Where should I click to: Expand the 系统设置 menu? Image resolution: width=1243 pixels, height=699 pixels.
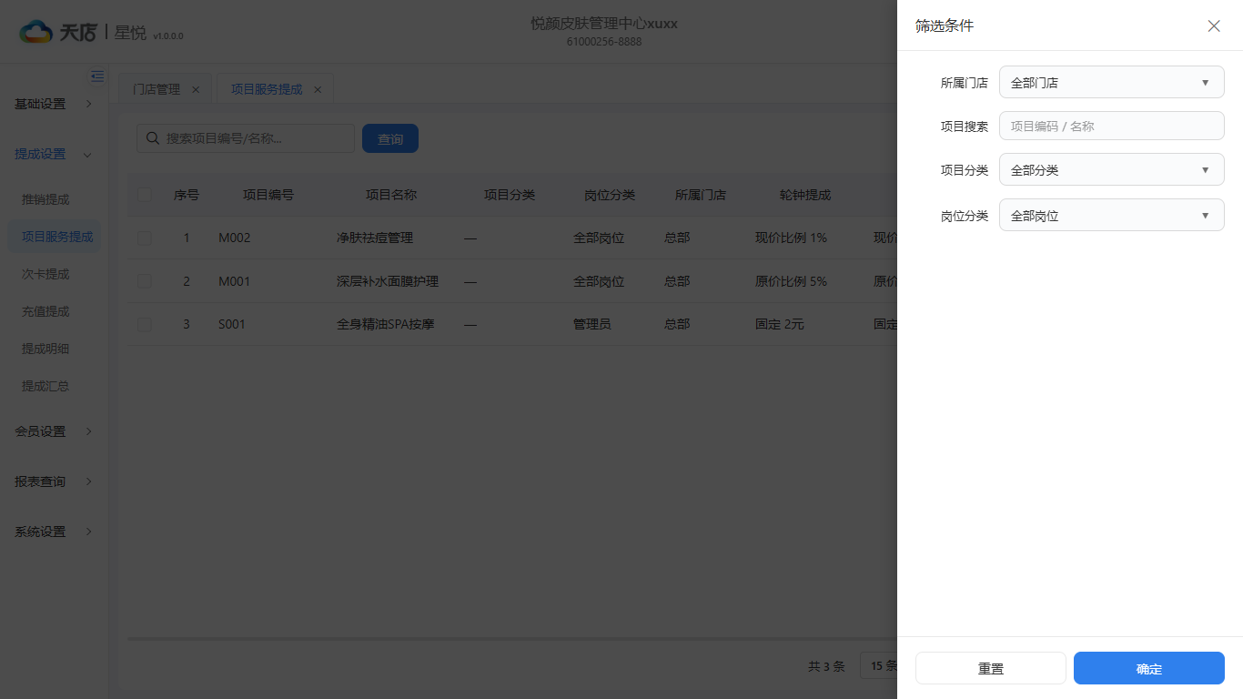click(54, 532)
